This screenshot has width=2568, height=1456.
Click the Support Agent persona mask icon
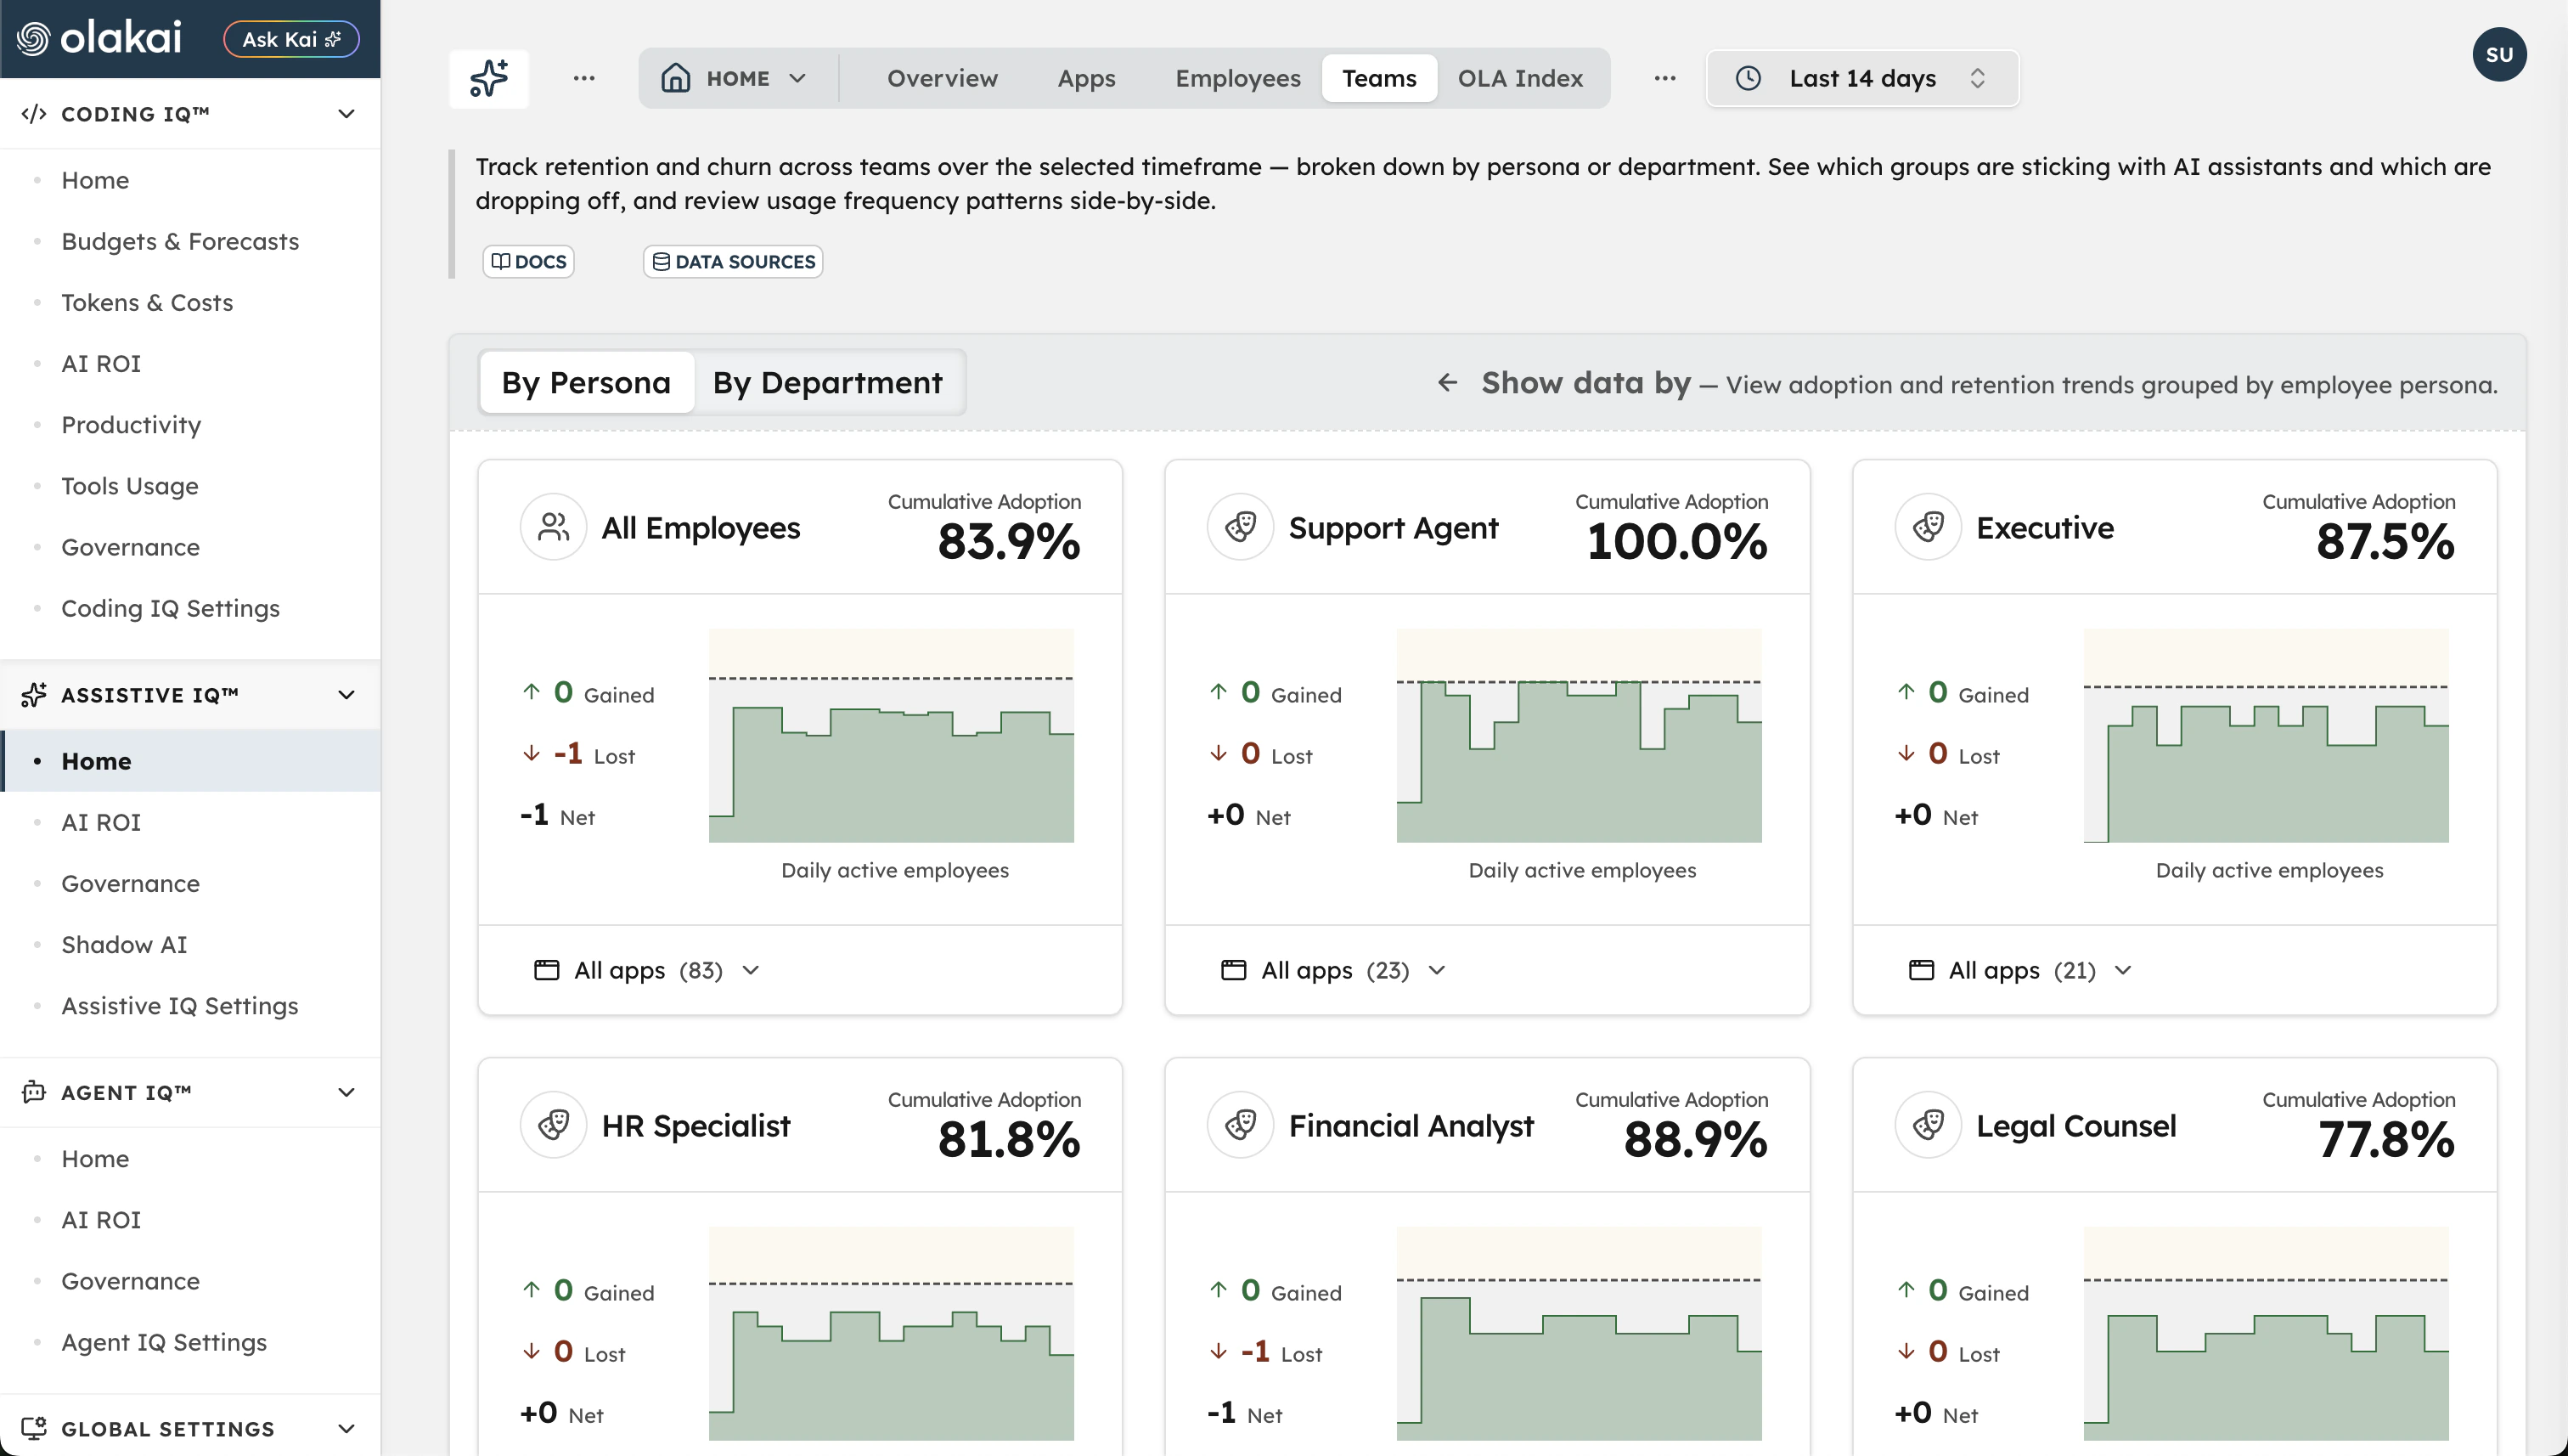tap(1240, 527)
